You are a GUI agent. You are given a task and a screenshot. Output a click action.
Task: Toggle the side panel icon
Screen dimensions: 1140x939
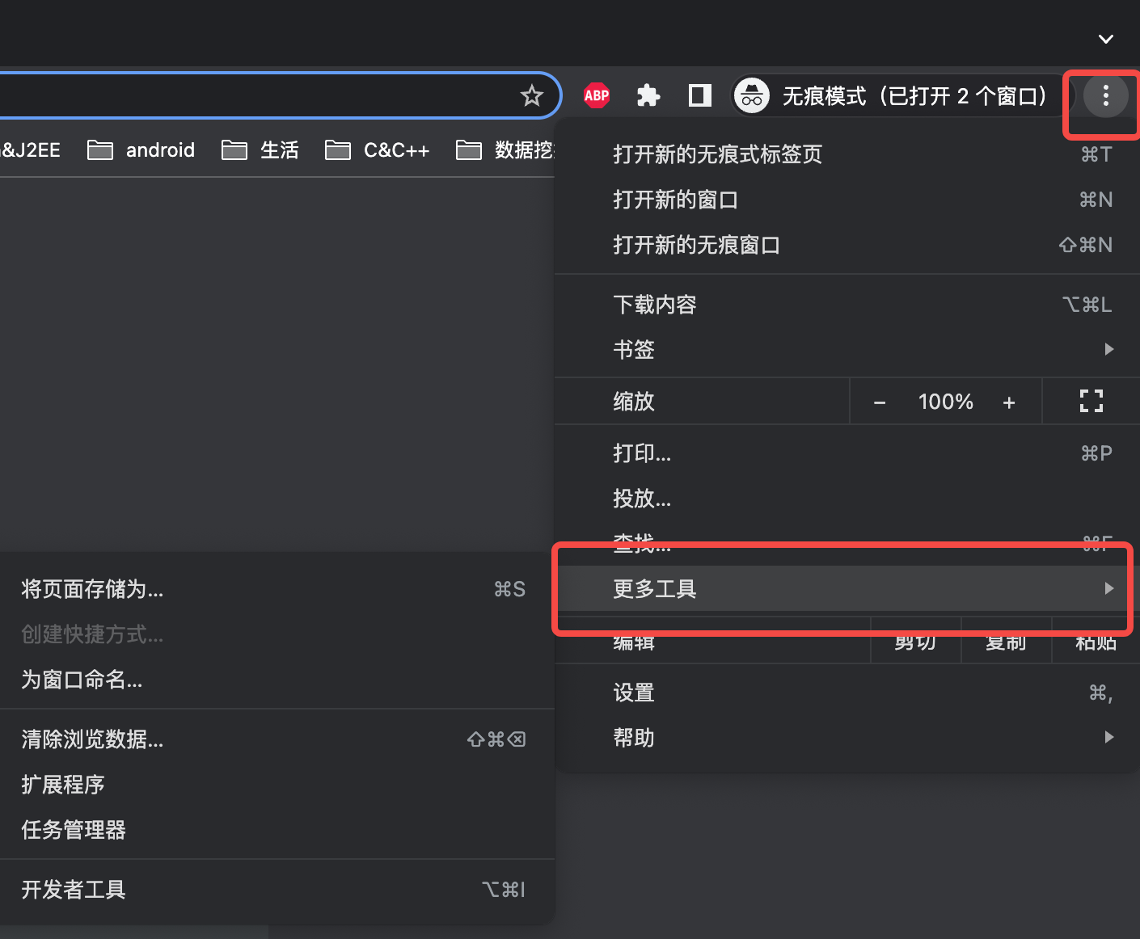(x=699, y=96)
